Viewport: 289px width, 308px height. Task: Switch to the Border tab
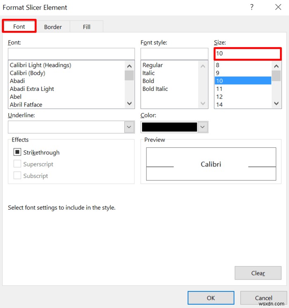click(53, 27)
